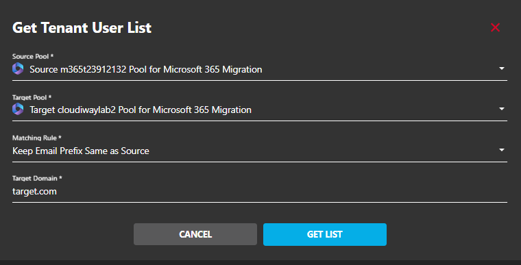Click the Target Domain field label
The image size is (521, 265).
pyautogui.click(x=37, y=178)
